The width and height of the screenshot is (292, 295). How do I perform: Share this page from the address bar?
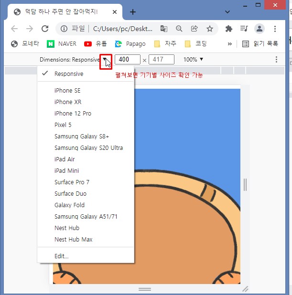(194, 29)
